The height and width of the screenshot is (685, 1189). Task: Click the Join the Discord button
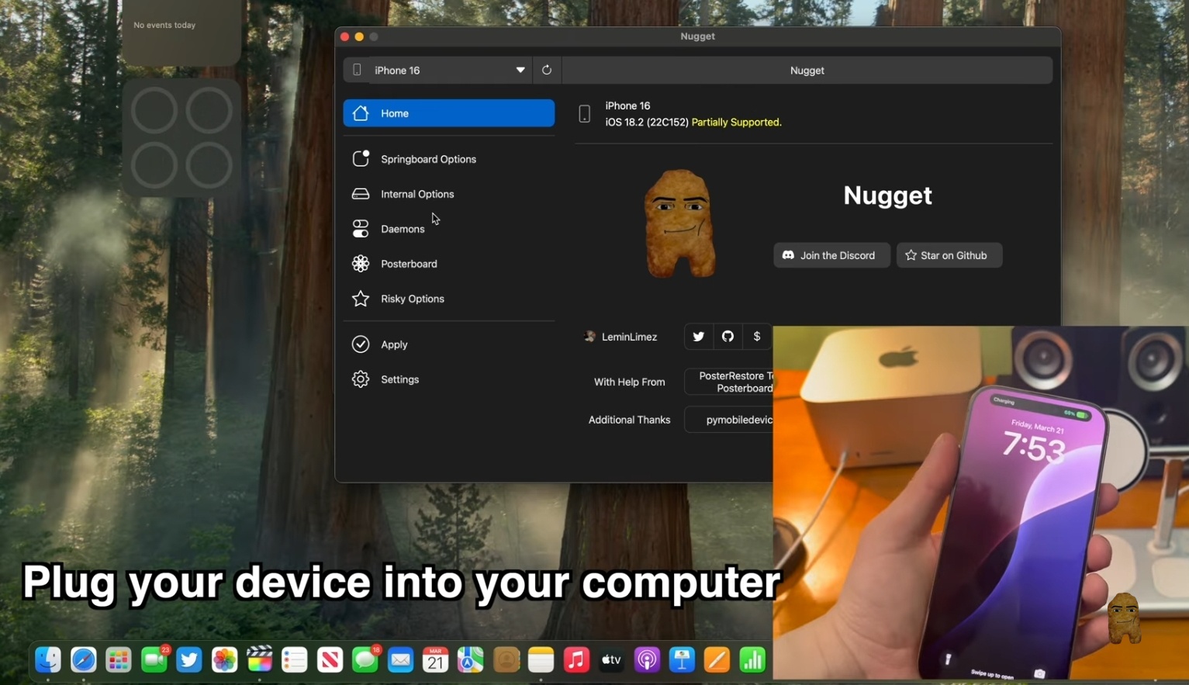831,255
